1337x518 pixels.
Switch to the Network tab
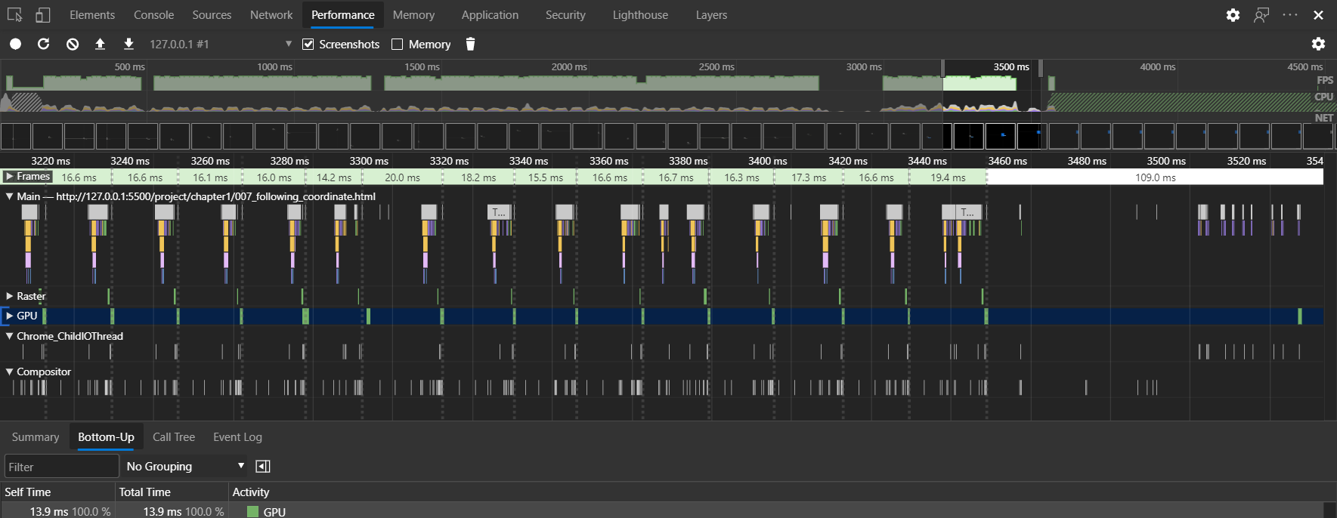tap(271, 15)
